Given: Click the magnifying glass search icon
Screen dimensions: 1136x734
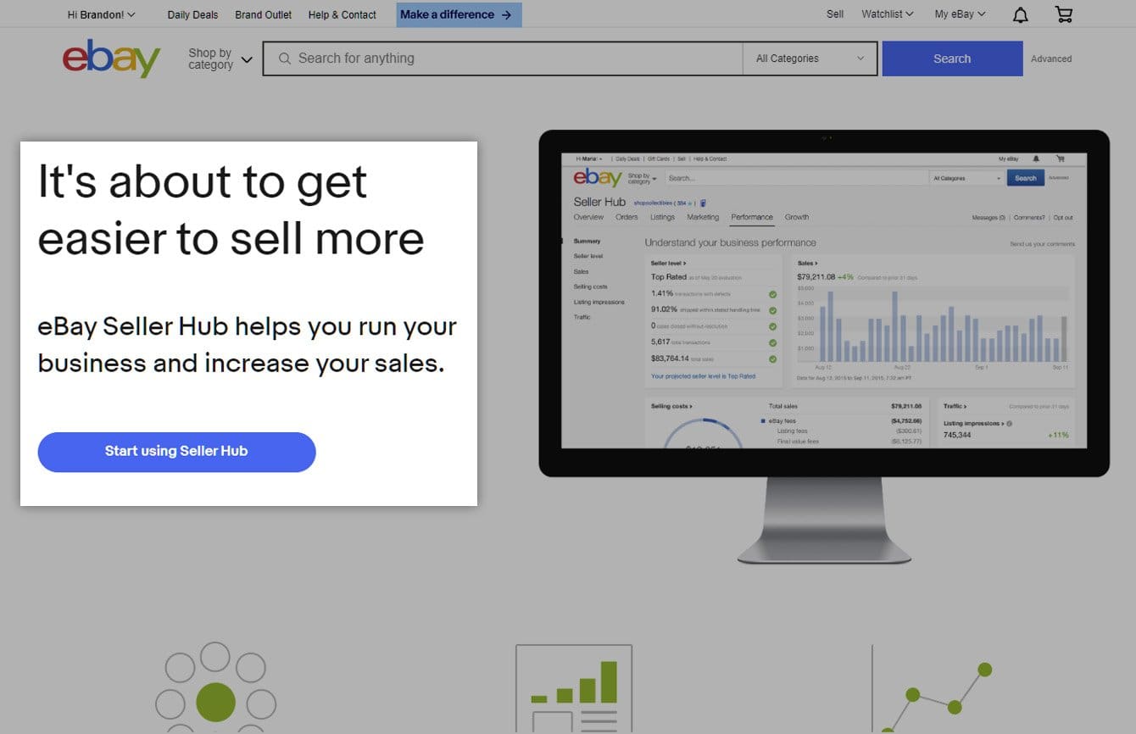Looking at the screenshot, I should (284, 58).
